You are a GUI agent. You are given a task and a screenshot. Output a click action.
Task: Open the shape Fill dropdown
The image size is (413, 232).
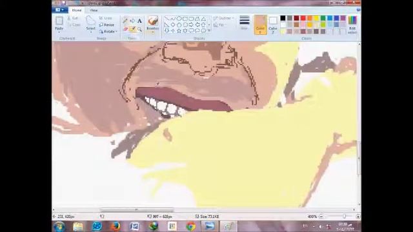pyautogui.click(x=220, y=25)
